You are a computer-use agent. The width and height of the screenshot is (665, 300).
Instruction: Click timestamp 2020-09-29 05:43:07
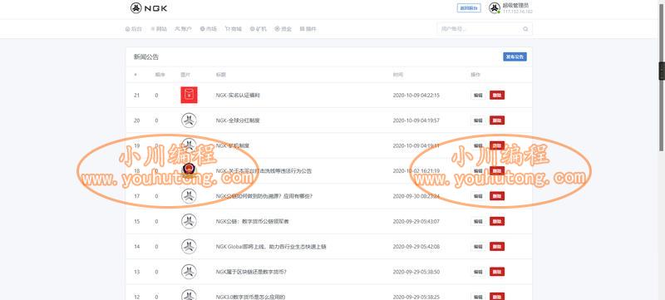tap(416, 221)
